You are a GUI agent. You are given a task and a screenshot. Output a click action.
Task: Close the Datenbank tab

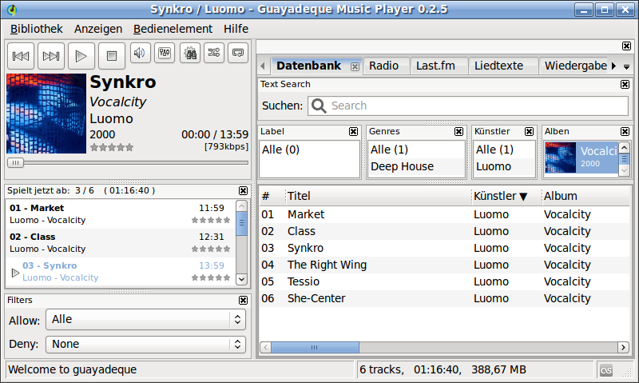point(355,66)
